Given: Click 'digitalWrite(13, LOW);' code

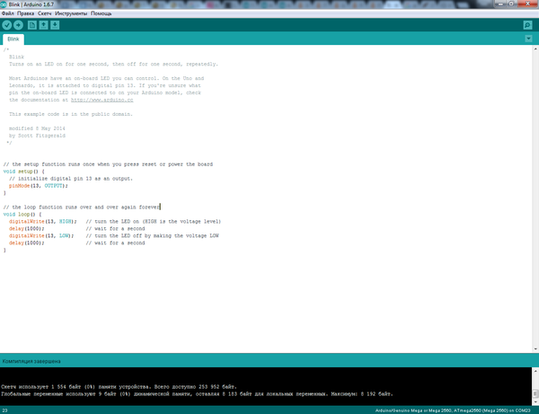Looking at the screenshot, I should pos(41,236).
